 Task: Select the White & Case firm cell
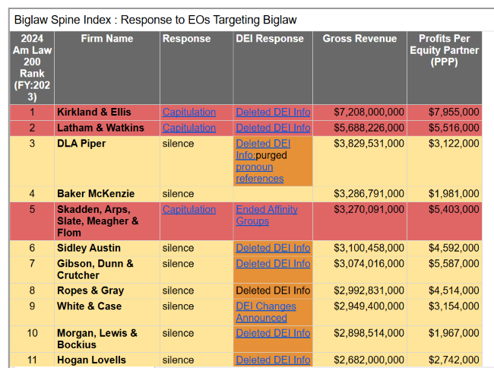107,312
